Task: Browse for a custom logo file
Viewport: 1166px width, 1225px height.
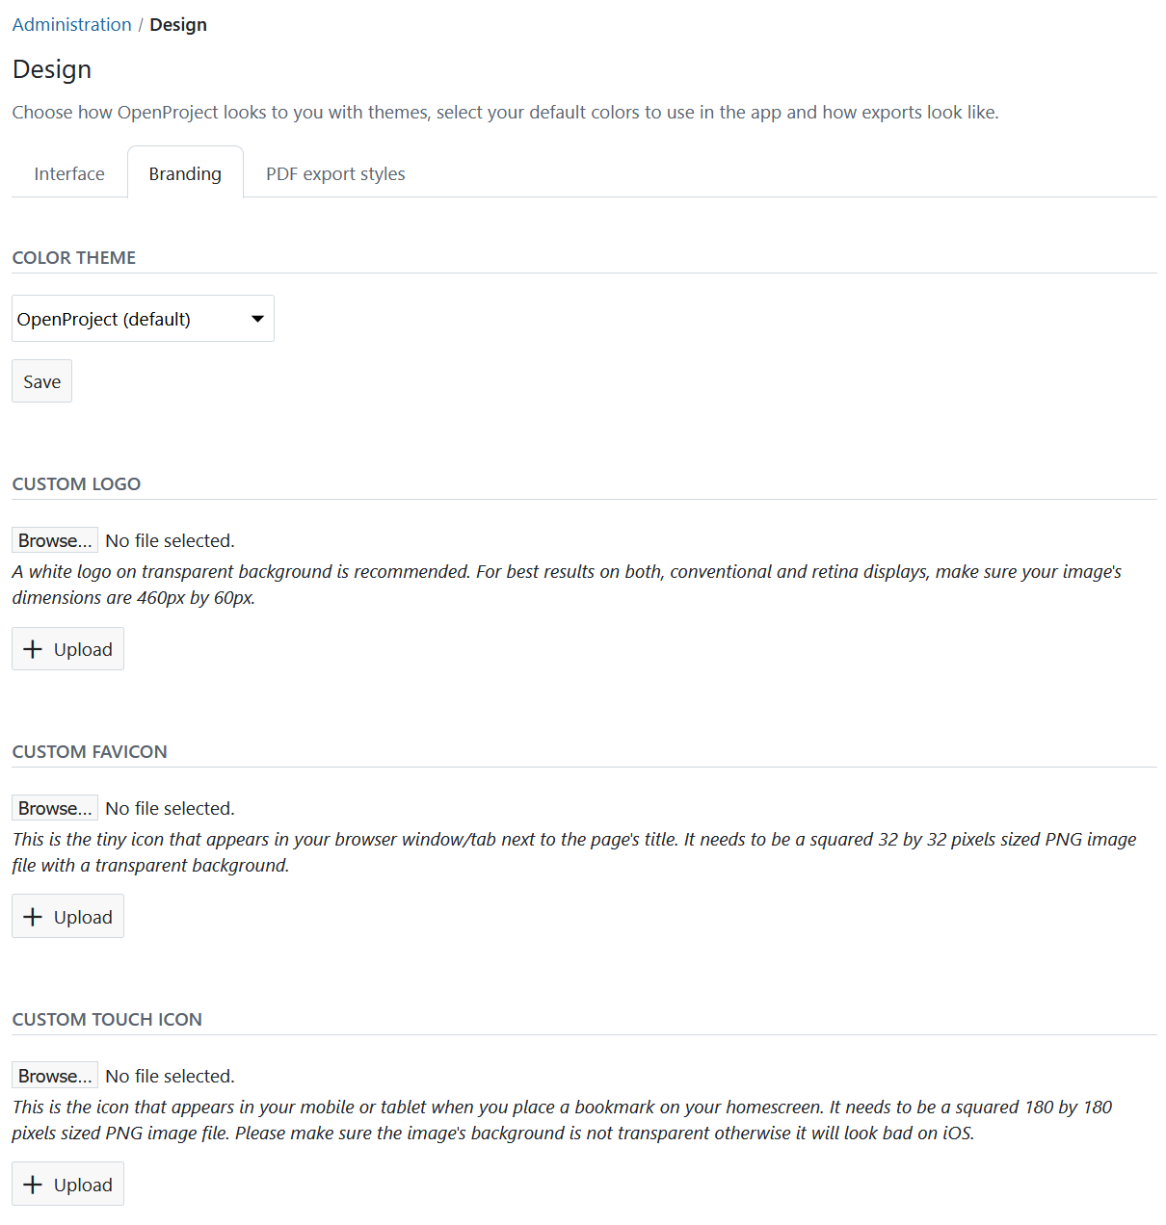Action: 55,540
